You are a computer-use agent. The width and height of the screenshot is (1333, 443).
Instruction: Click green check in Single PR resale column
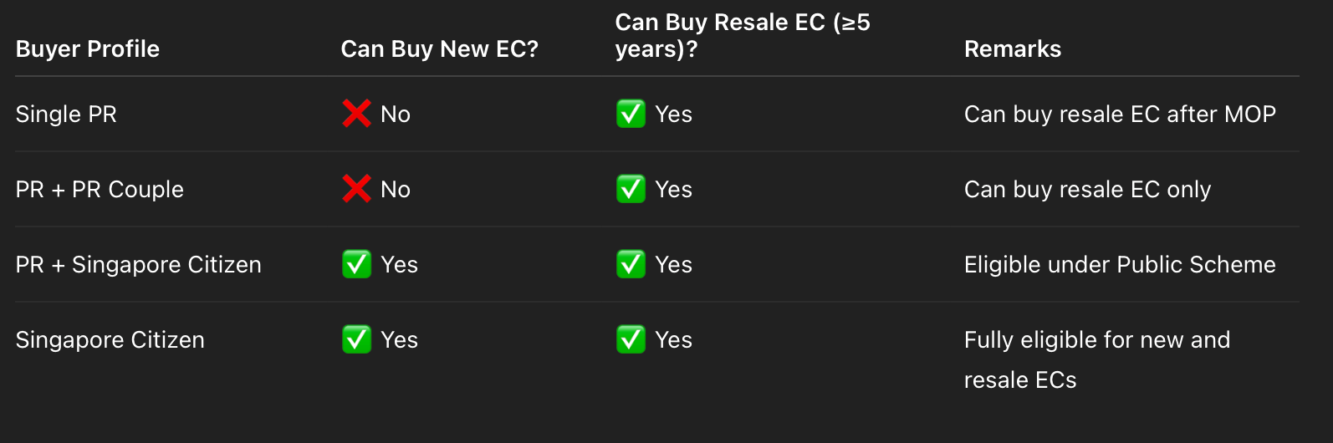[631, 114]
